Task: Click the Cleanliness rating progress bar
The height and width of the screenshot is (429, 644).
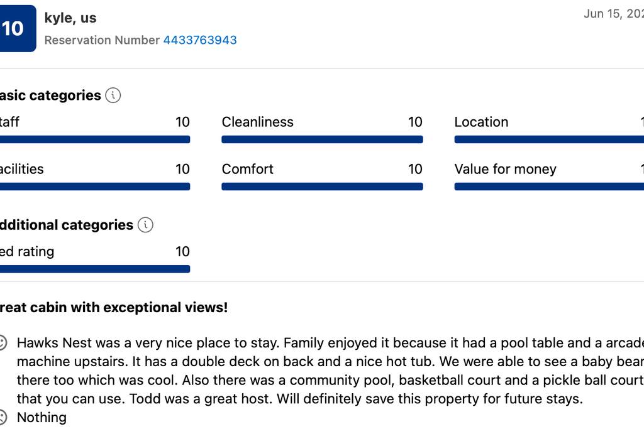Action: tap(322, 139)
